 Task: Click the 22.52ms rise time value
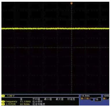[25, 104]
